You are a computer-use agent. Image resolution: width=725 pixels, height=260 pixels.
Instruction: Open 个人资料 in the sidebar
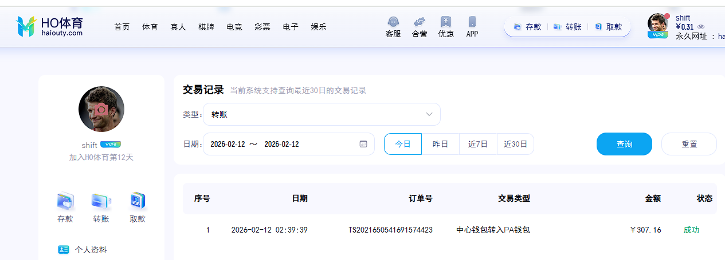coord(90,250)
